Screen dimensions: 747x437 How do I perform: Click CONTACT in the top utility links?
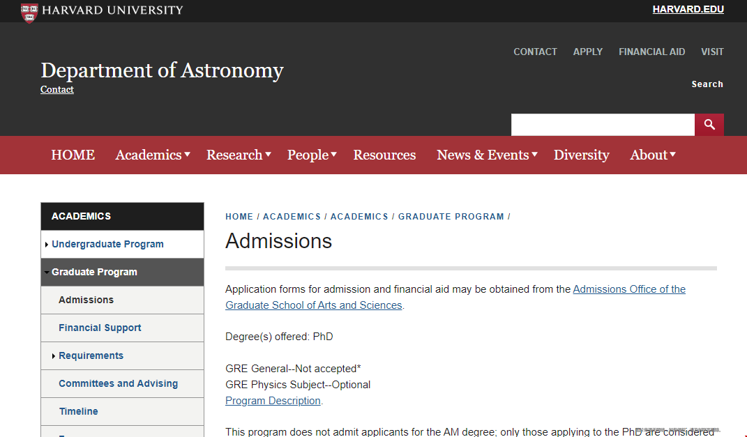click(535, 52)
